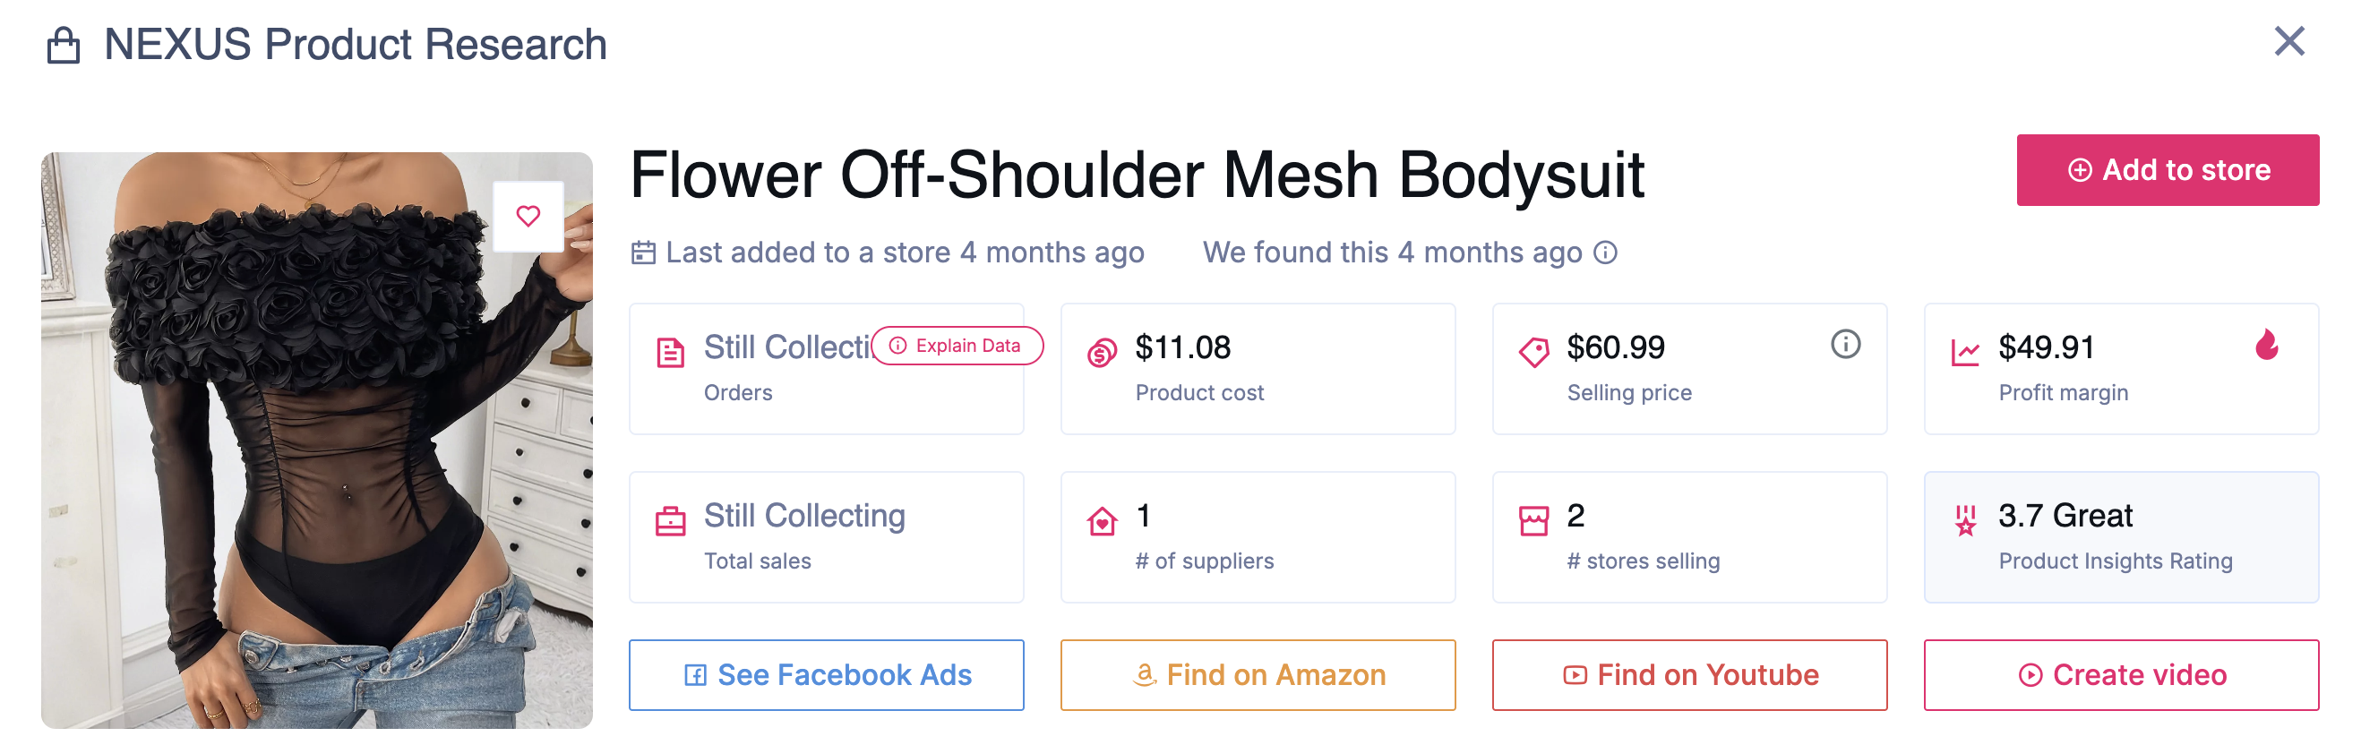Click the info icon next to selling price

(1844, 347)
